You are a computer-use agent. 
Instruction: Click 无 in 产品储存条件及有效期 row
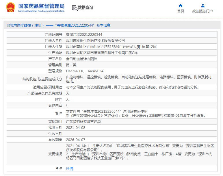(x=68, y=93)
